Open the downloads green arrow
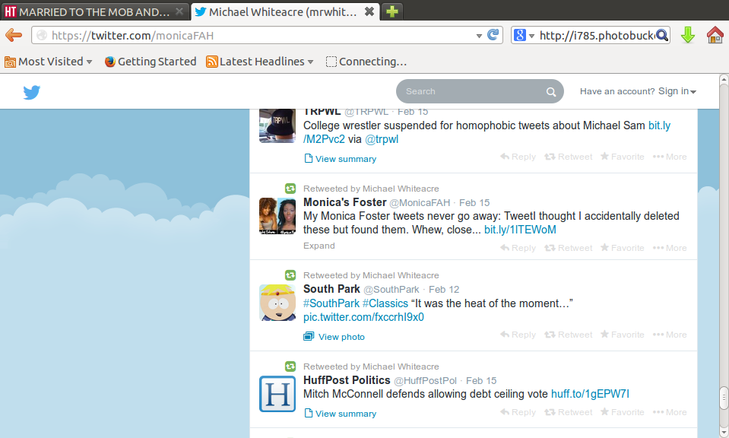The height and width of the screenshot is (438, 729). (688, 35)
